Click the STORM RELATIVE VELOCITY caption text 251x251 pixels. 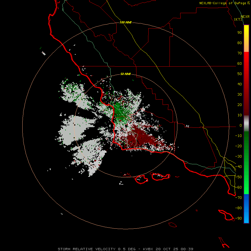(x=86, y=249)
